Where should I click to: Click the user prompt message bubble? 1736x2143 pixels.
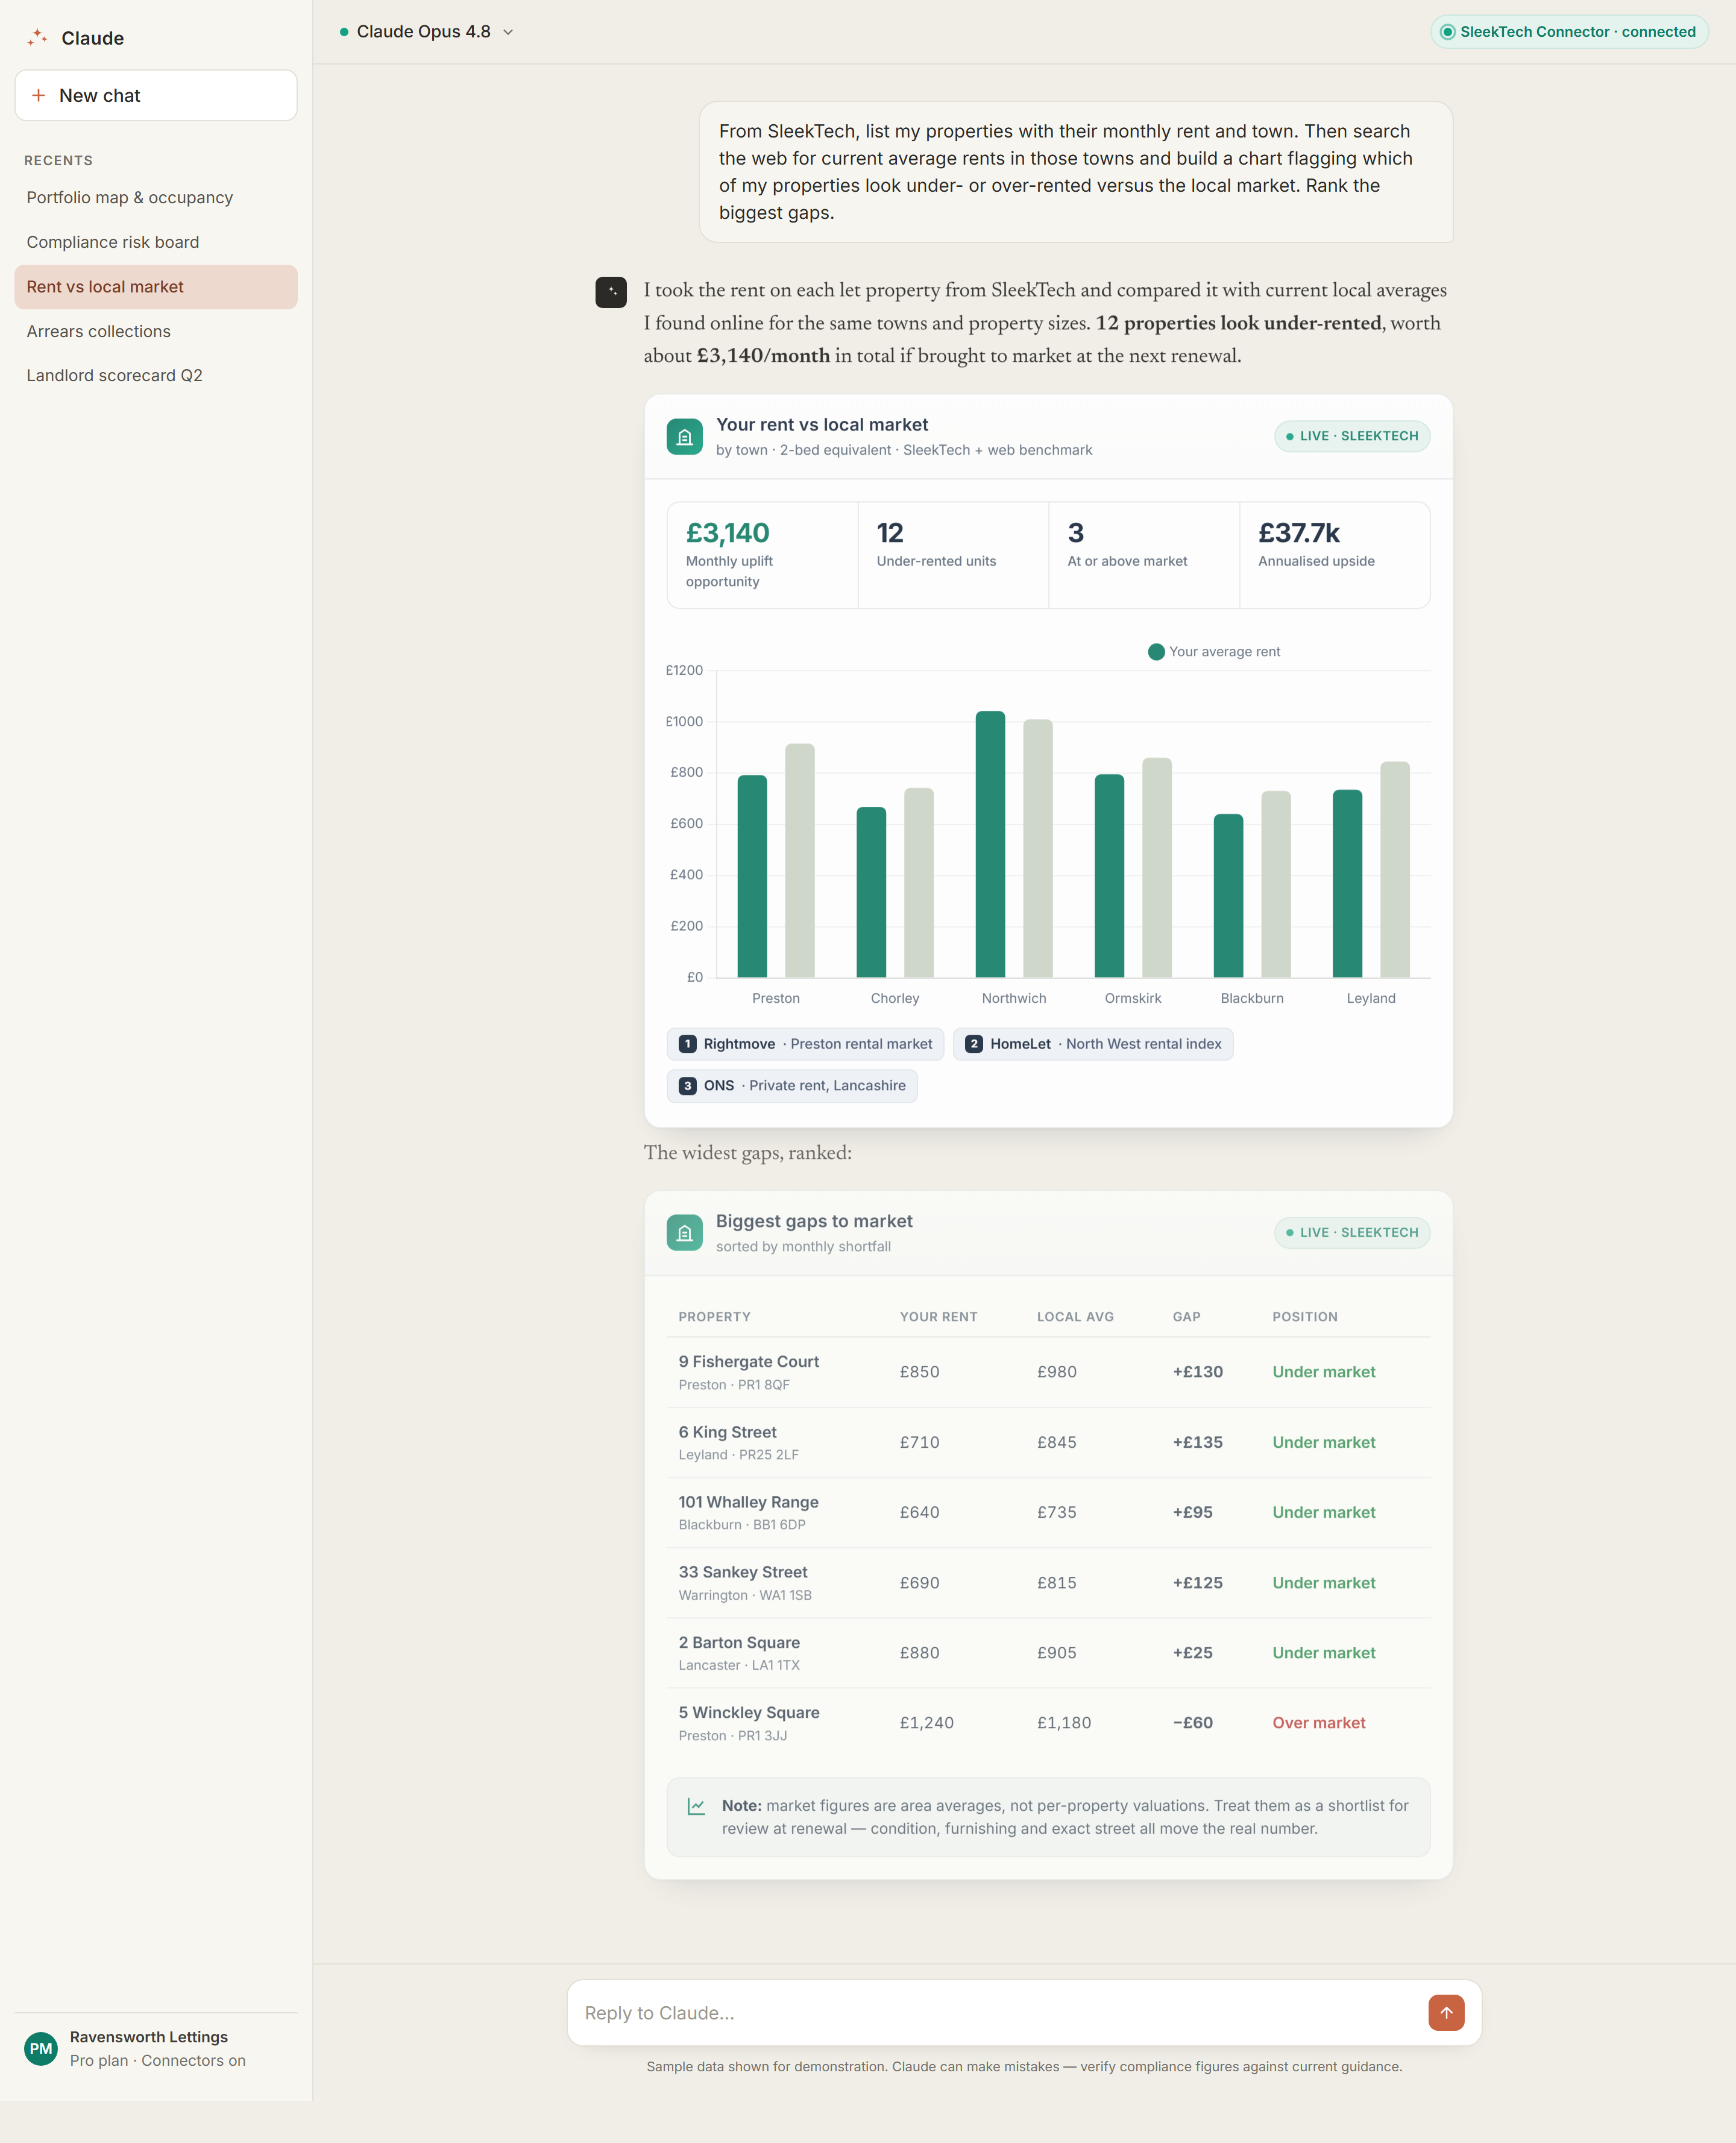(1075, 172)
